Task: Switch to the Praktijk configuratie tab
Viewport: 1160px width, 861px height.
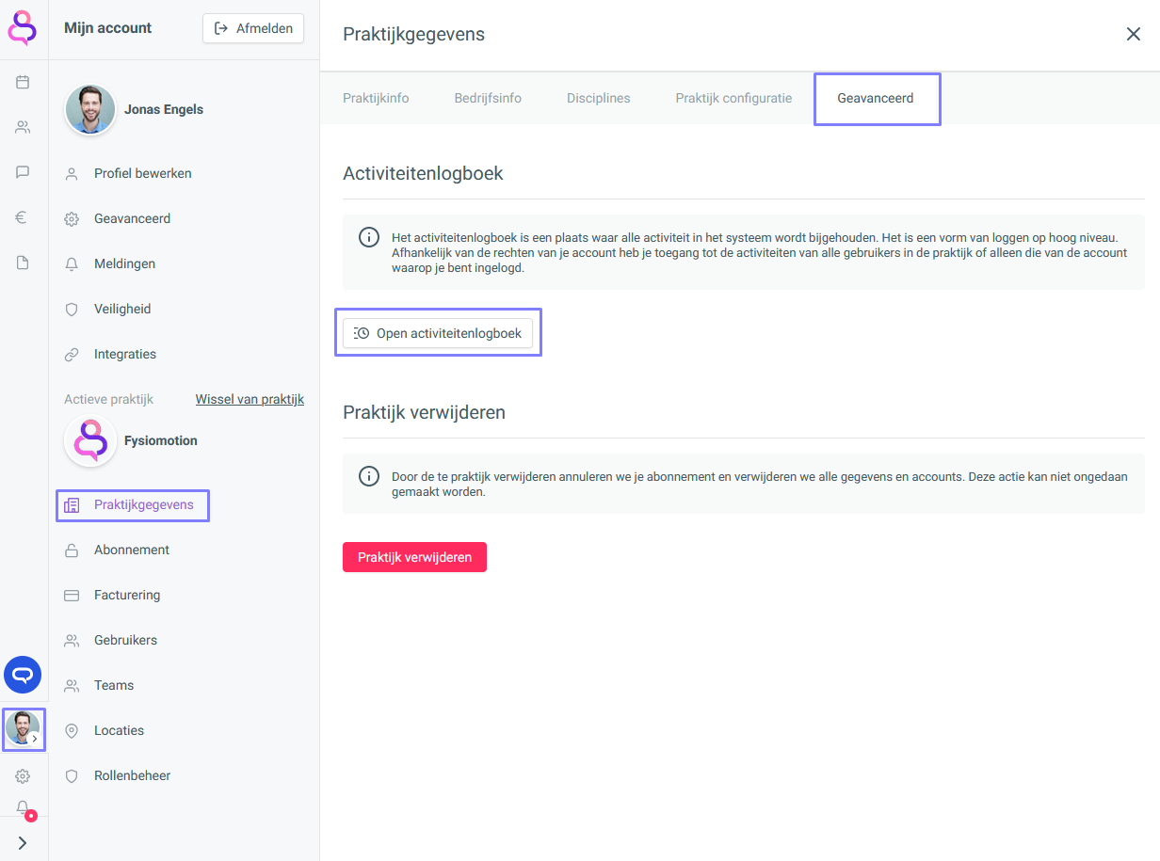Action: click(733, 98)
